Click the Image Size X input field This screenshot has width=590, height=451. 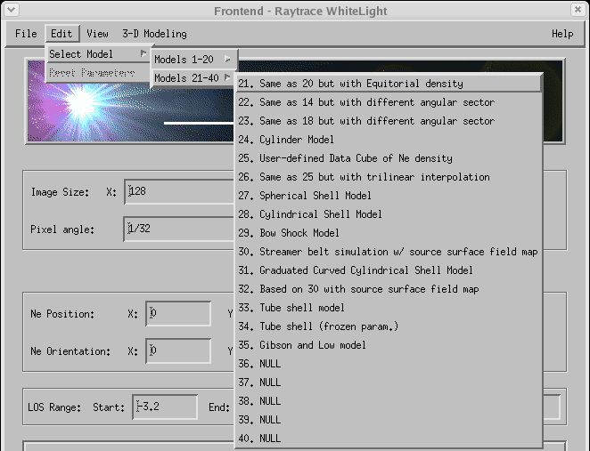[178, 191]
